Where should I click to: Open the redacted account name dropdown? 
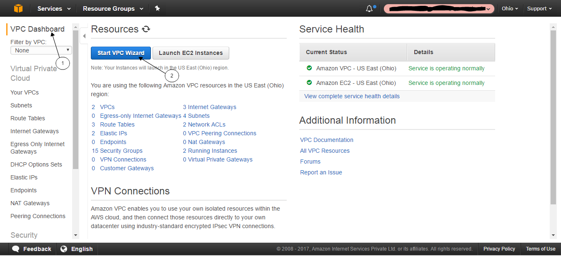point(439,9)
